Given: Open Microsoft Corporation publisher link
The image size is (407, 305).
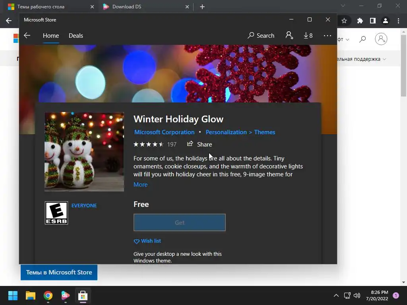Looking at the screenshot, I should (164, 132).
